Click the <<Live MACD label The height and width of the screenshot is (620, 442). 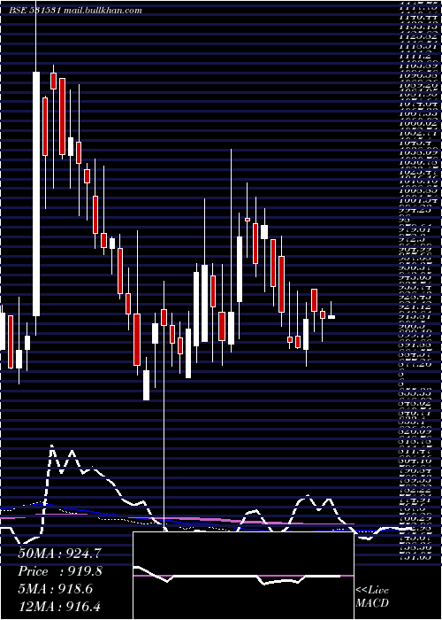(x=372, y=597)
